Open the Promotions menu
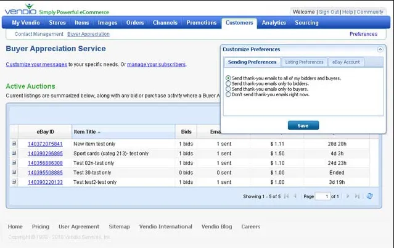The width and height of the screenshot is (394, 248). point(201,23)
